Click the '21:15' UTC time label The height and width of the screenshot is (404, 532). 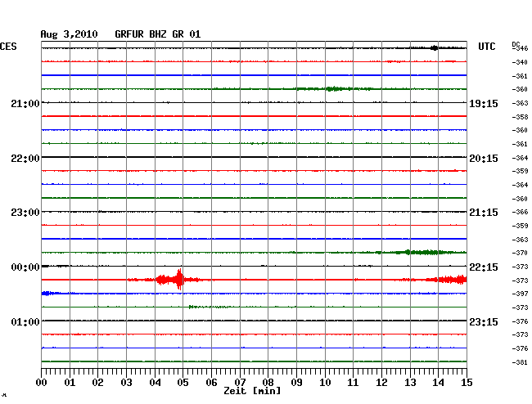pyautogui.click(x=484, y=213)
